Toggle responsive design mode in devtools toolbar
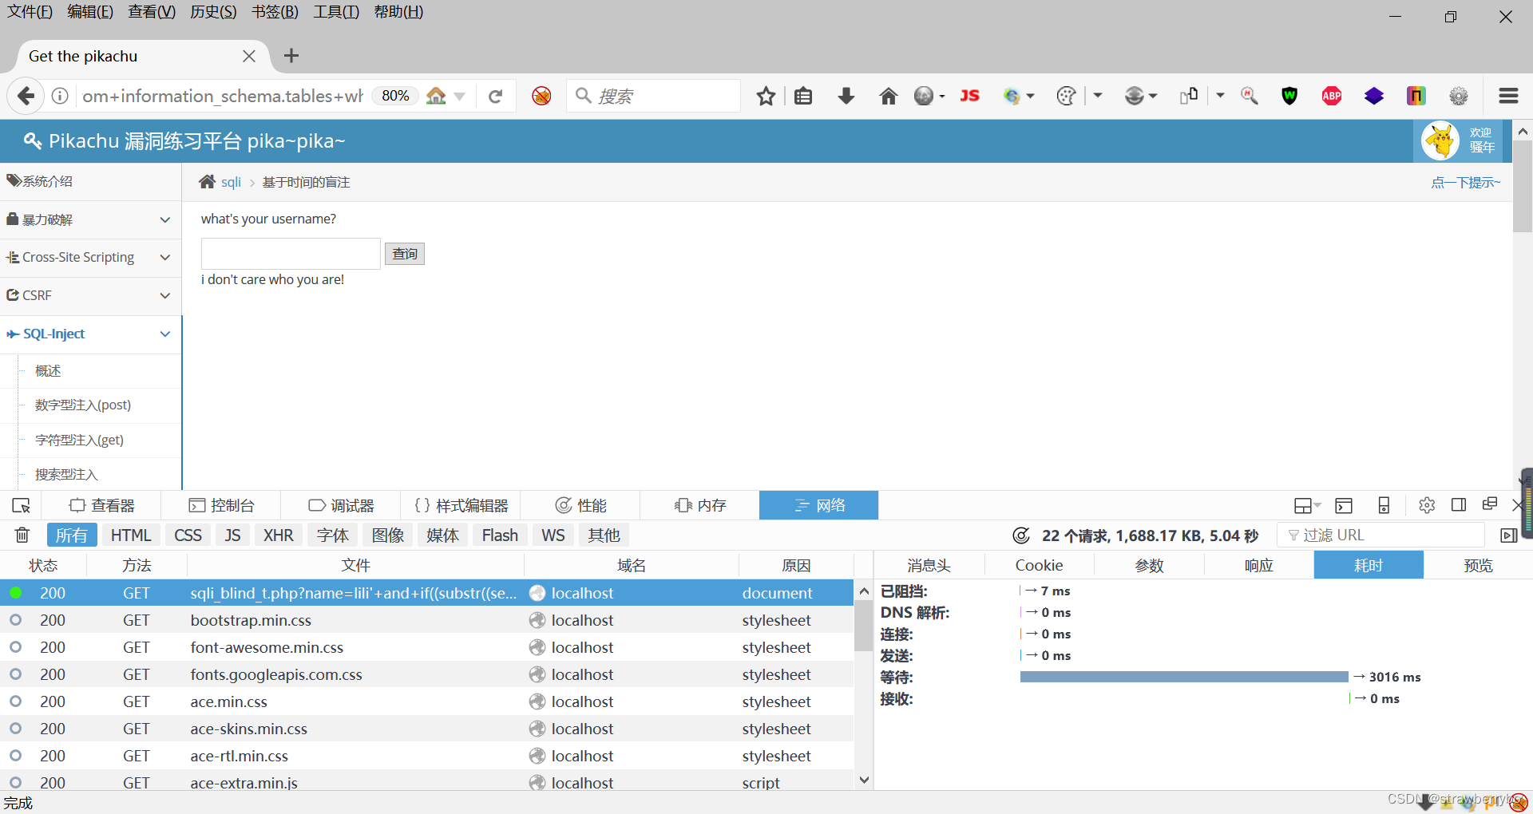This screenshot has height=814, width=1533. [1384, 504]
